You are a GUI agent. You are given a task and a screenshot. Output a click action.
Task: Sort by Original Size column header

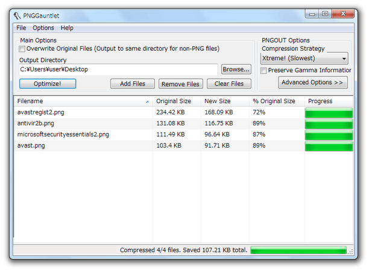point(177,101)
